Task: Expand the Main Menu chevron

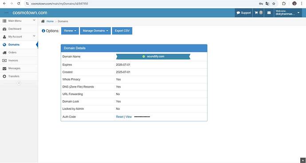Action: tap(34, 20)
